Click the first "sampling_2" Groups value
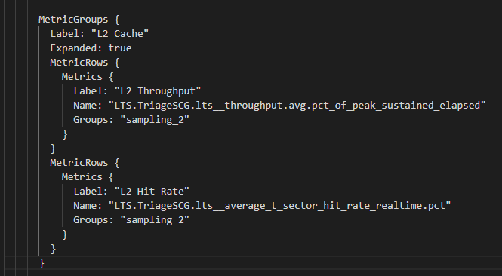This screenshot has height=276, width=502. [155, 120]
